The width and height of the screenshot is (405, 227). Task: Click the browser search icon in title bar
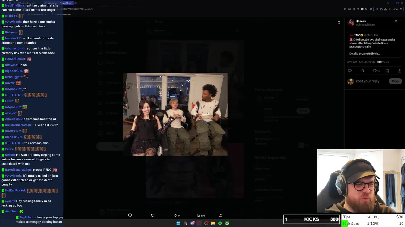click(388, 3)
